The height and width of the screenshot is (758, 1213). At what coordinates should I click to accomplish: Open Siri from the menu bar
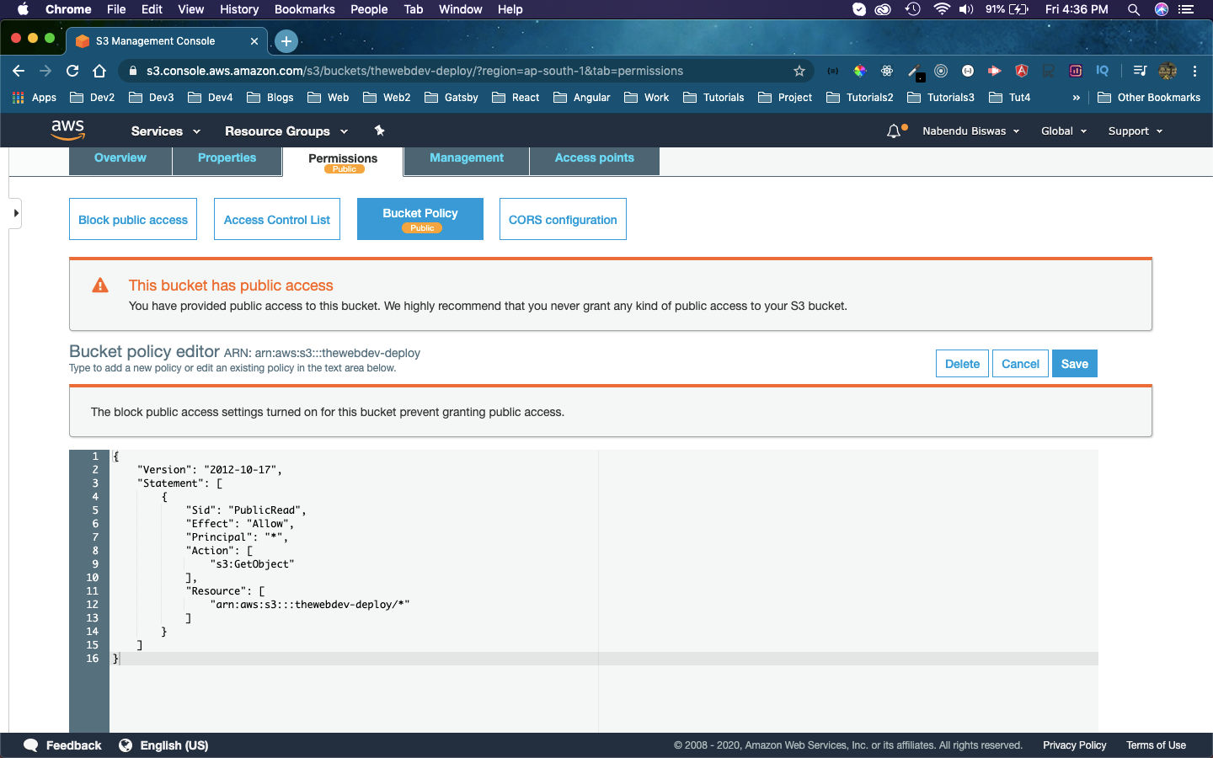[1162, 9]
